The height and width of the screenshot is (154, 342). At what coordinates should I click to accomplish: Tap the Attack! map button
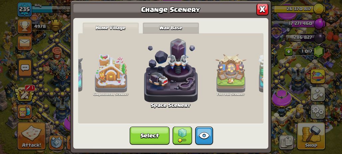[x=31, y=136]
